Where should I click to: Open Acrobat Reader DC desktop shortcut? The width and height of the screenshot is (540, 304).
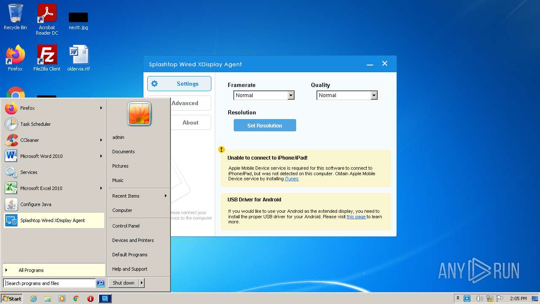pos(47,19)
